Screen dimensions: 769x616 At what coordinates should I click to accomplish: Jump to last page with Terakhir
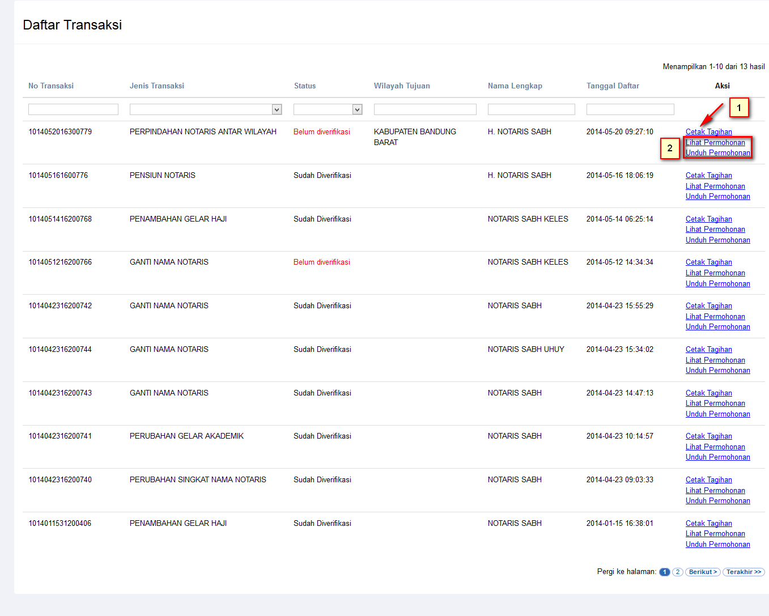[x=743, y=572]
